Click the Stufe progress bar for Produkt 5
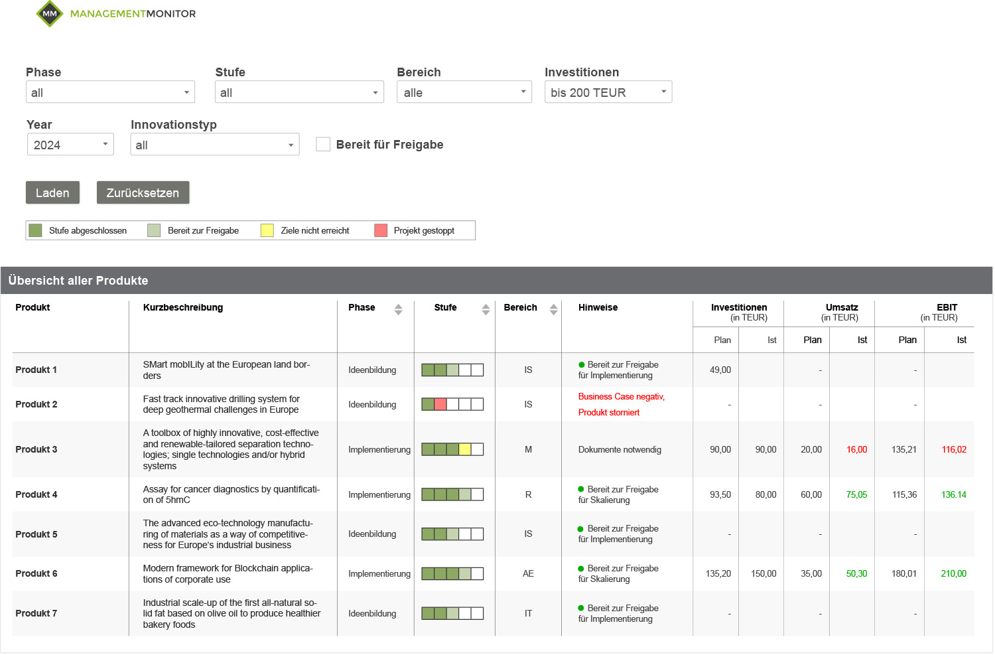995x655 pixels. point(452,534)
